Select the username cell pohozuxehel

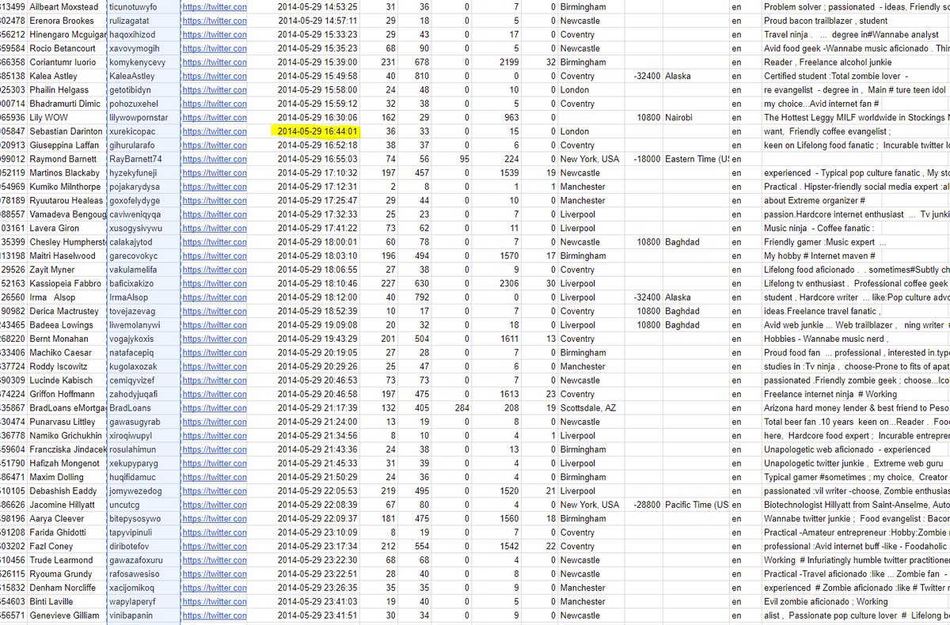click(133, 104)
